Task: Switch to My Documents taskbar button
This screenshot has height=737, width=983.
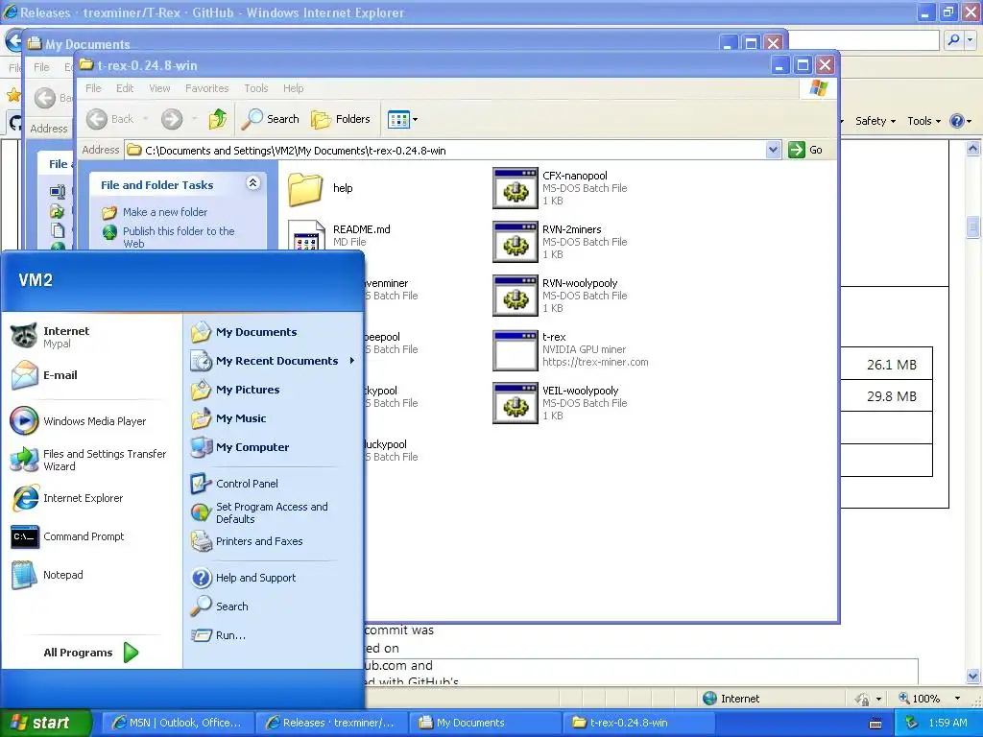Action: [x=485, y=723]
